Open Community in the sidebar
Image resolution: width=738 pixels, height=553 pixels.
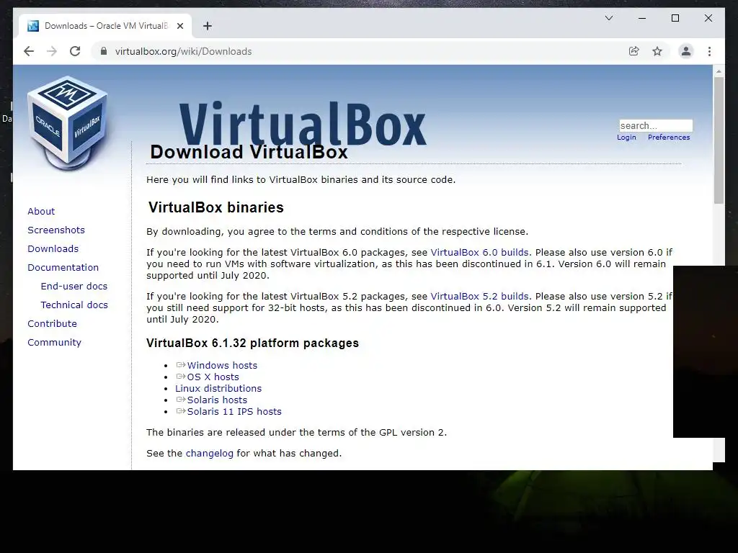click(54, 342)
